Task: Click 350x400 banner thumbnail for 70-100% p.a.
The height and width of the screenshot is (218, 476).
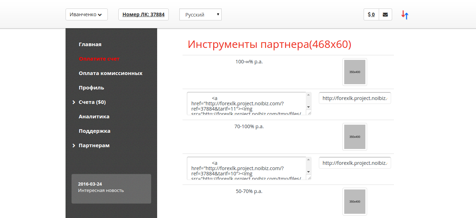Action: [355, 137]
